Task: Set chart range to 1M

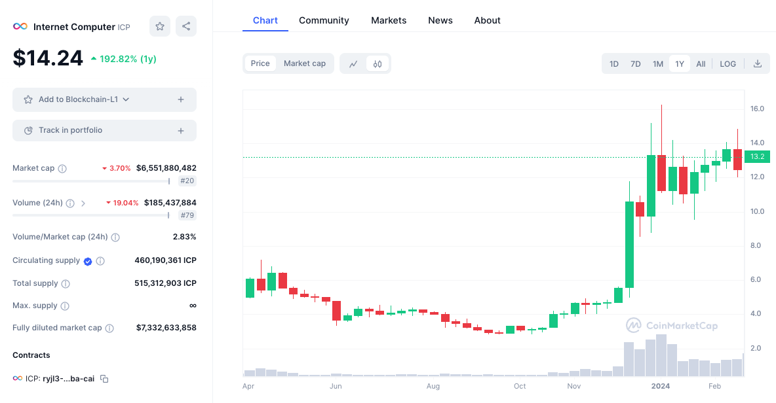Action: [x=658, y=63]
